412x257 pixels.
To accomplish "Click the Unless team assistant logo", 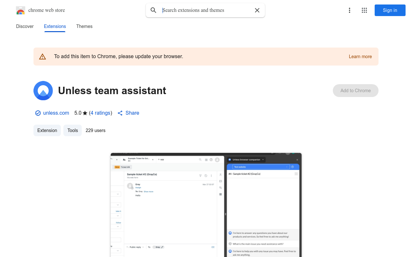I will tap(43, 91).
